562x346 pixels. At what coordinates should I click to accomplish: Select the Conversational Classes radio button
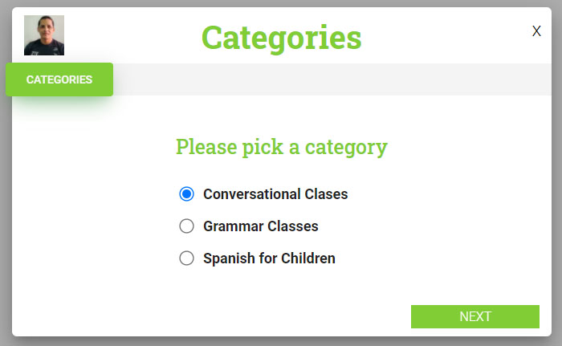pos(187,193)
